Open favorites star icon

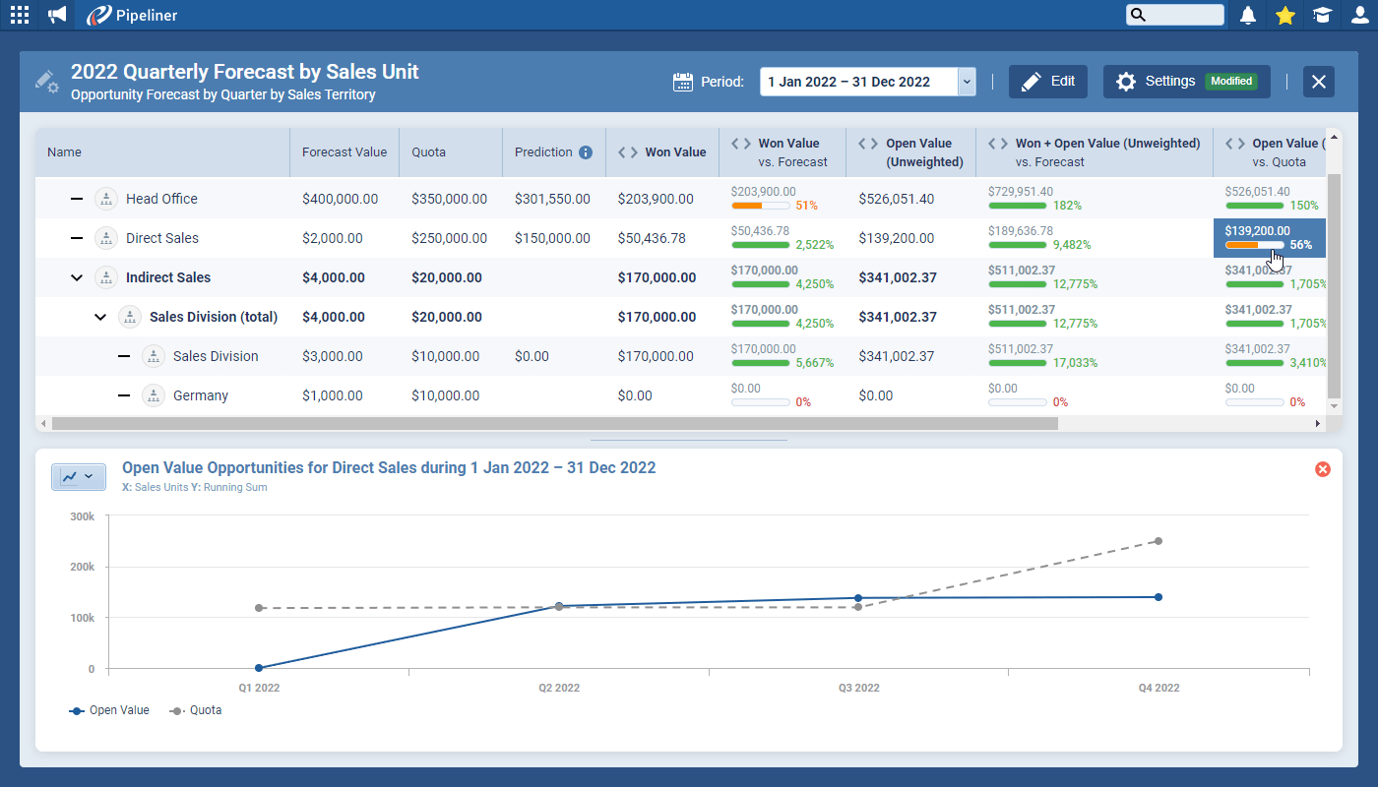(x=1284, y=15)
